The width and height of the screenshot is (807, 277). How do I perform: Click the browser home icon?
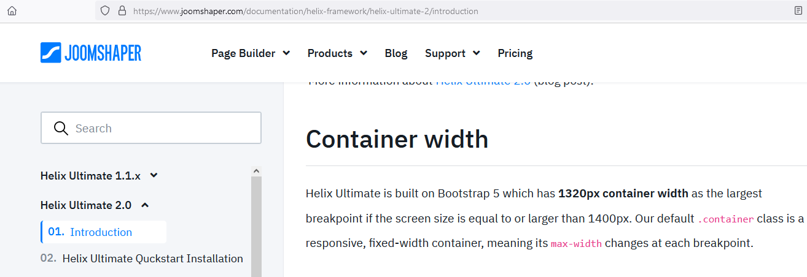click(12, 10)
